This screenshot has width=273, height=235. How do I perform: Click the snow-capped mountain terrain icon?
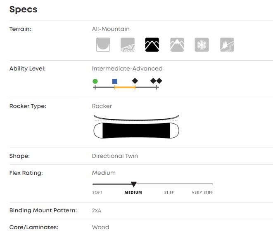[x=177, y=45]
